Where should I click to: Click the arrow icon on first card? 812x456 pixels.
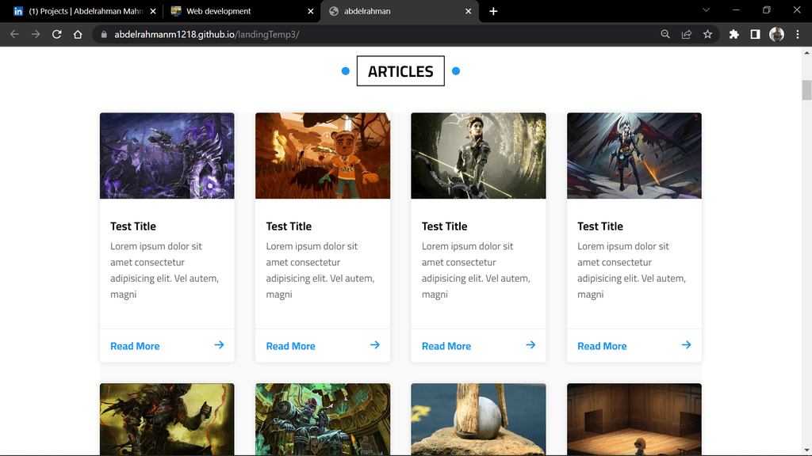(219, 345)
